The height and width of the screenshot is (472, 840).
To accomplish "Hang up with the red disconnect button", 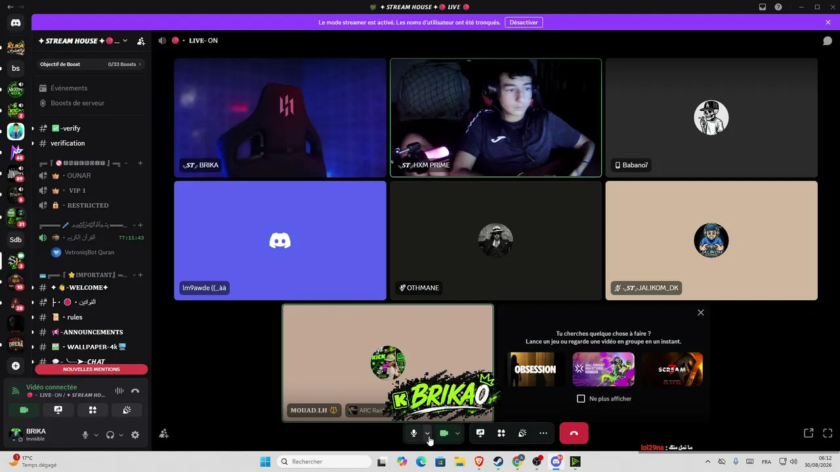I will 574,433.
